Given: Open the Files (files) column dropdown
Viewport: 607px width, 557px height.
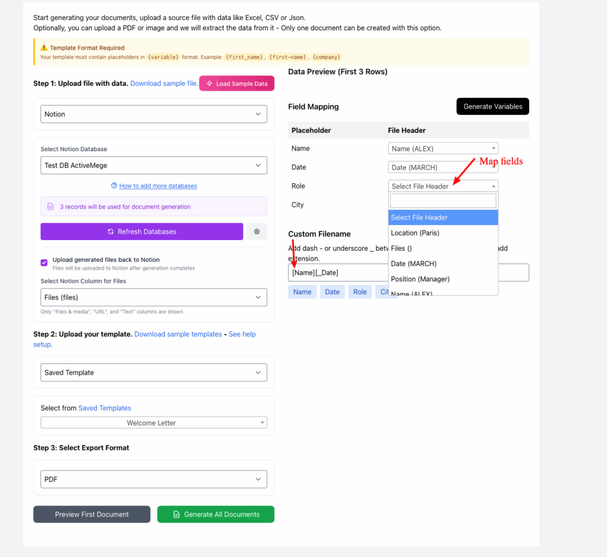Looking at the screenshot, I should 154,297.
